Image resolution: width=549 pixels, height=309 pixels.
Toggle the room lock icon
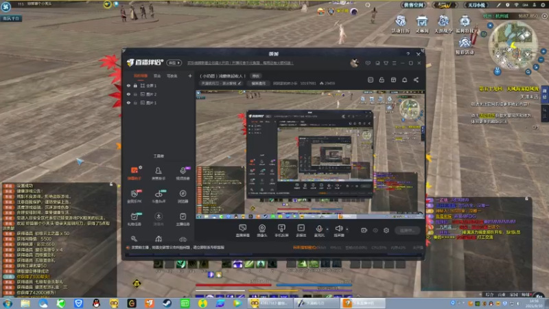click(382, 80)
